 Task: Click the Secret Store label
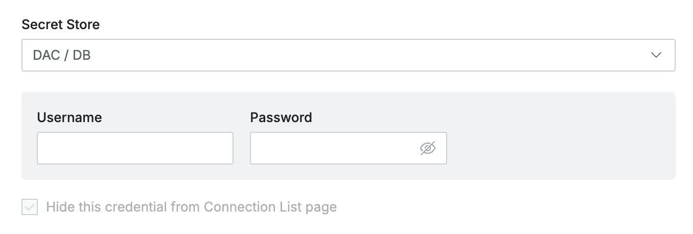pos(61,25)
